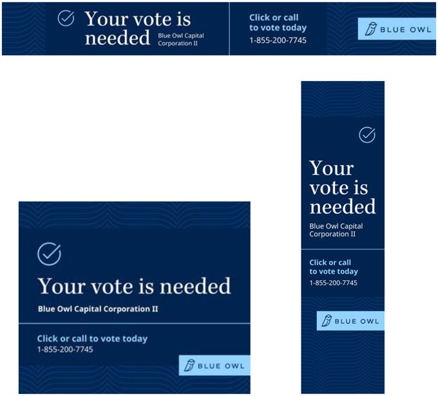The image size is (438, 396).
Task: Click phone number 1-855-200-7745 in the horizontal banner
Action: tap(278, 41)
